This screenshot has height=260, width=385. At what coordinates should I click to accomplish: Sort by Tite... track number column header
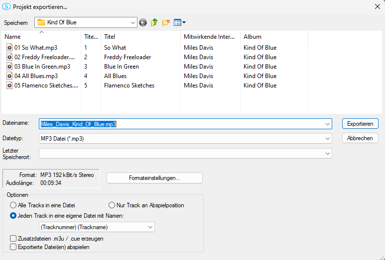click(91, 37)
